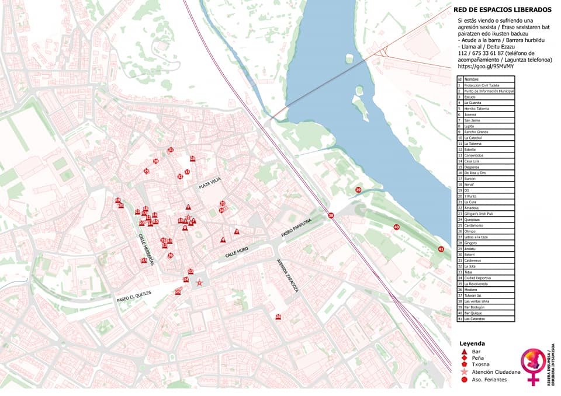
Task: Select the Paseo El Queiles street label
Action: pyautogui.click(x=134, y=297)
